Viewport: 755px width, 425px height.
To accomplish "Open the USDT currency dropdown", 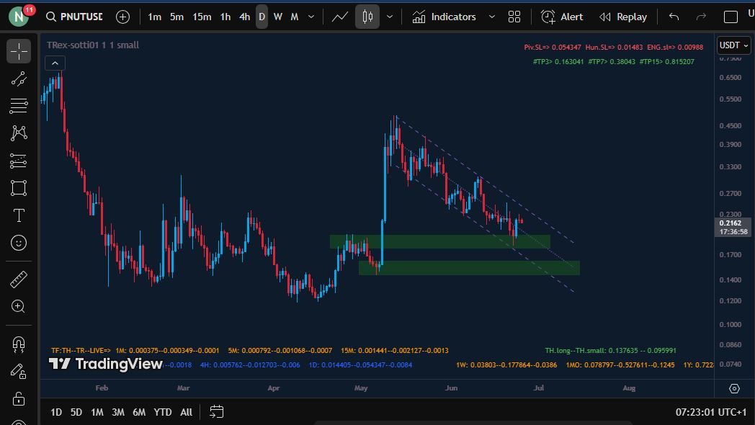I will [x=733, y=45].
